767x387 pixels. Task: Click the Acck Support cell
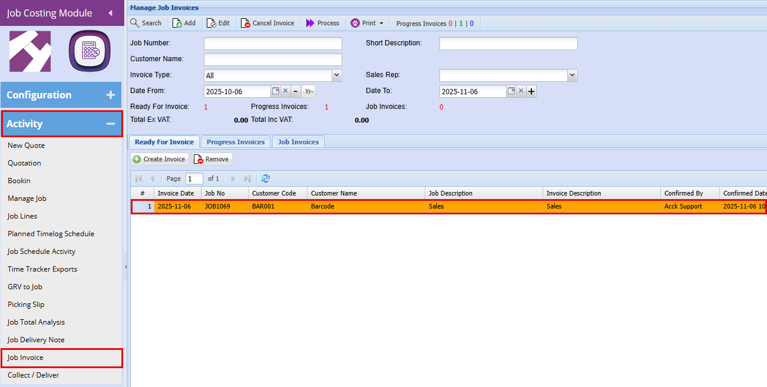tap(690, 207)
